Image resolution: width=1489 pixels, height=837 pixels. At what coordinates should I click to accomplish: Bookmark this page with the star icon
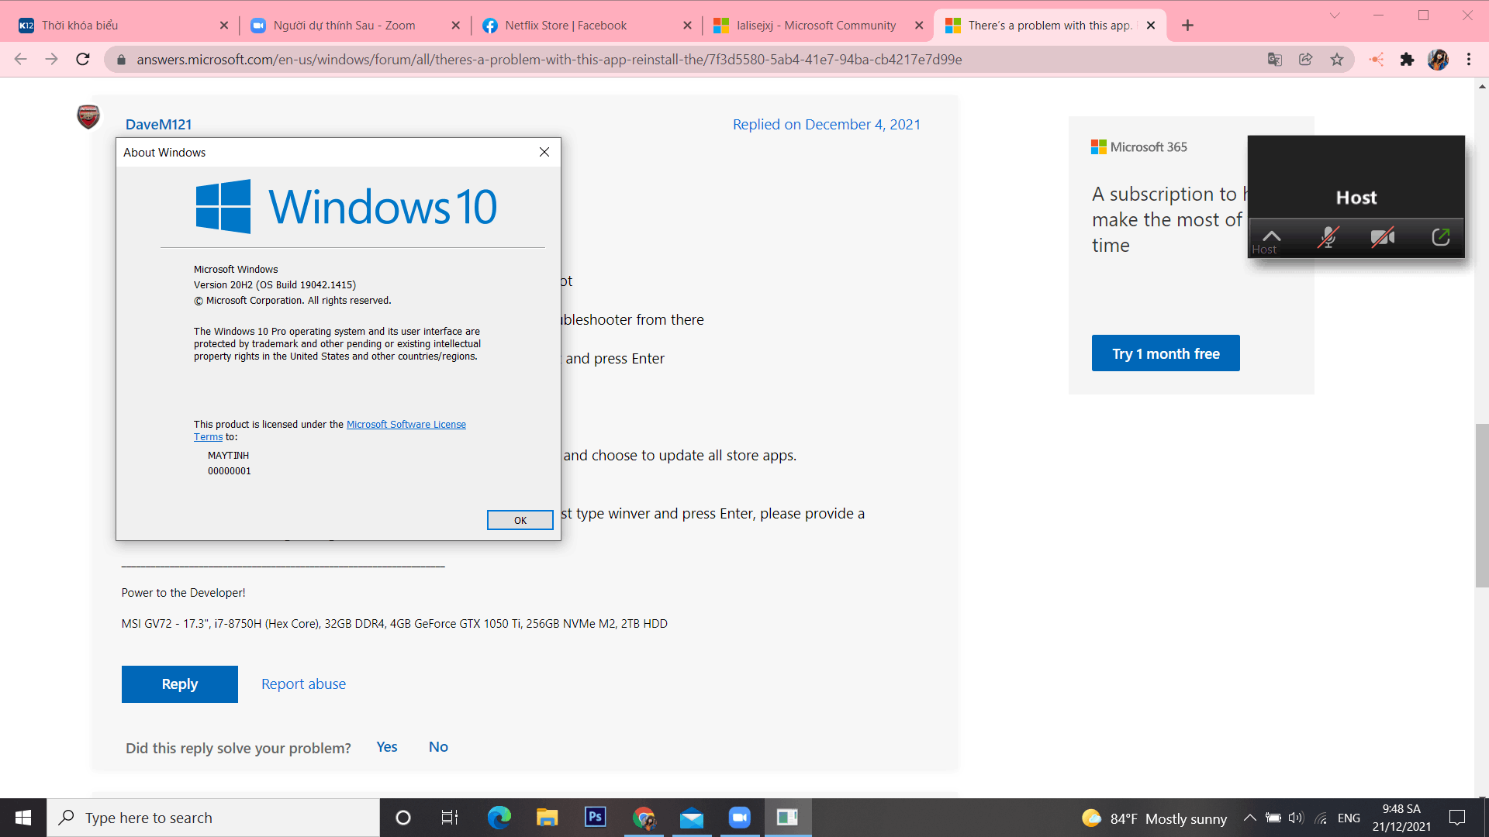coord(1337,60)
